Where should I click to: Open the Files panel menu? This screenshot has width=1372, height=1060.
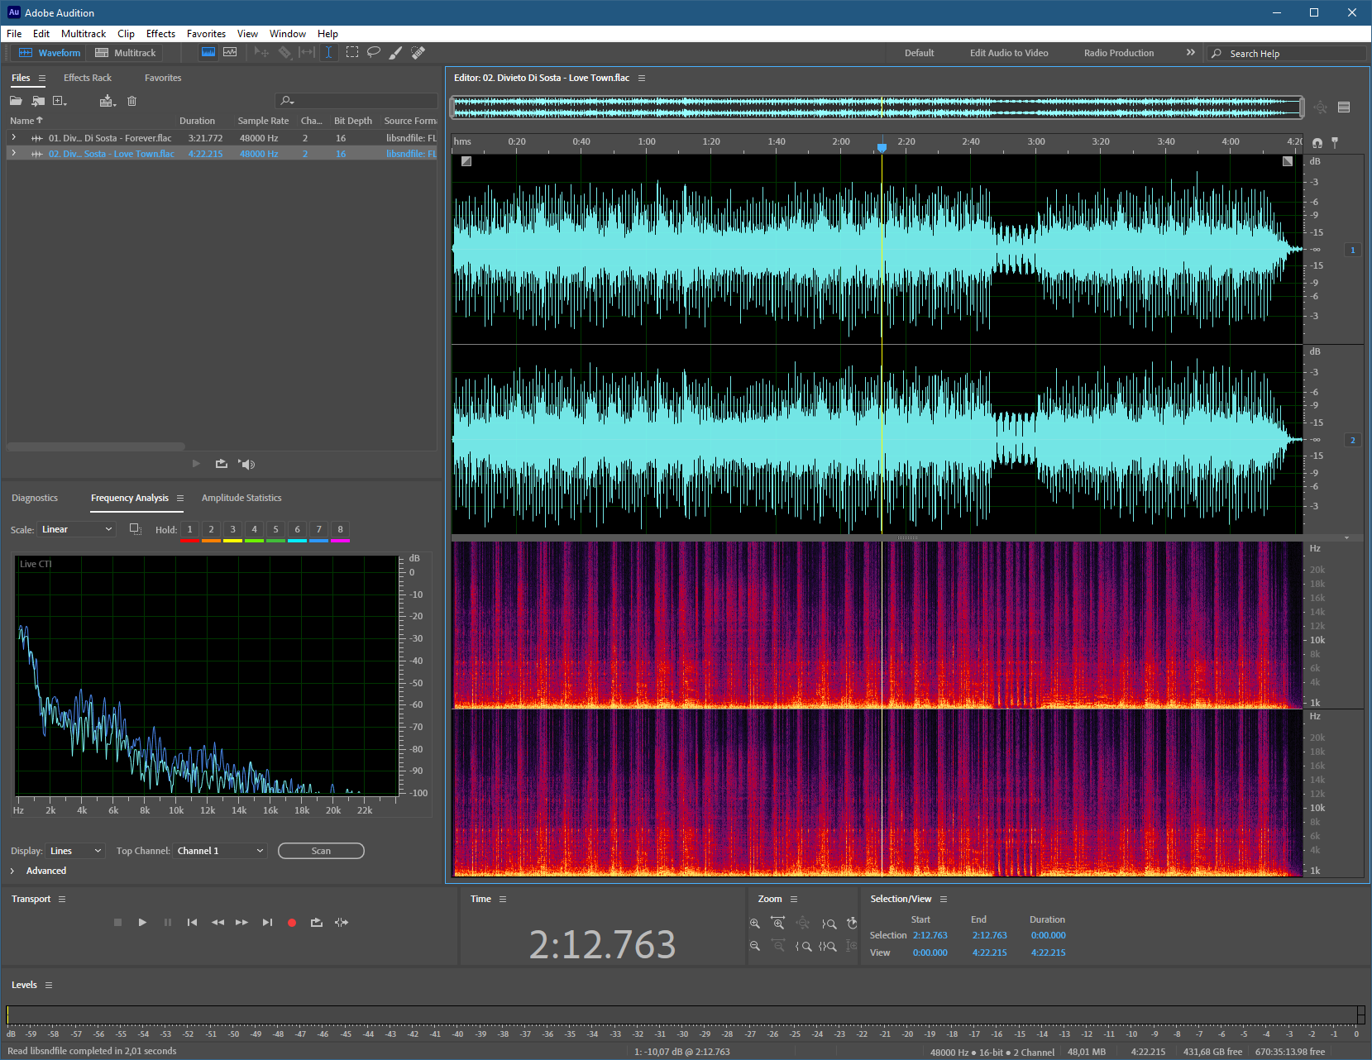tap(42, 78)
